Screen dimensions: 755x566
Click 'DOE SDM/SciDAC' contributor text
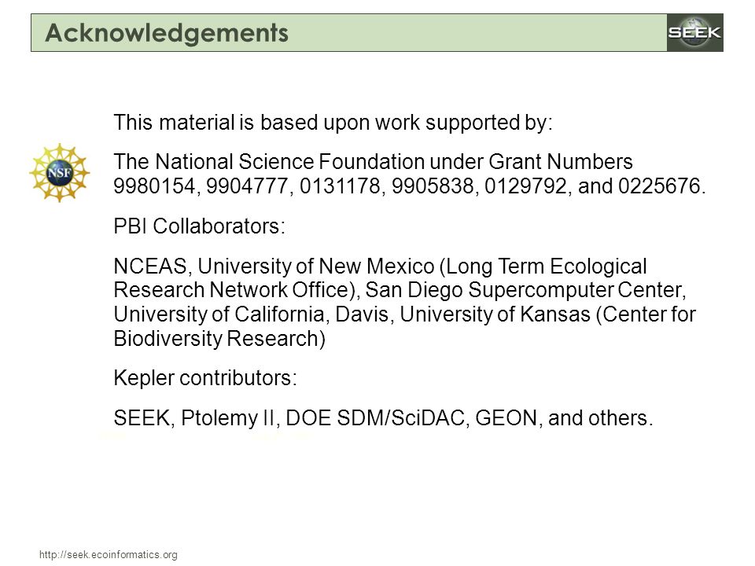point(375,417)
